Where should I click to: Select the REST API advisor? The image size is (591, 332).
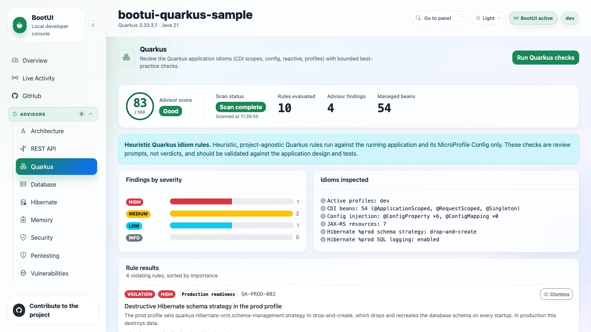point(57,149)
